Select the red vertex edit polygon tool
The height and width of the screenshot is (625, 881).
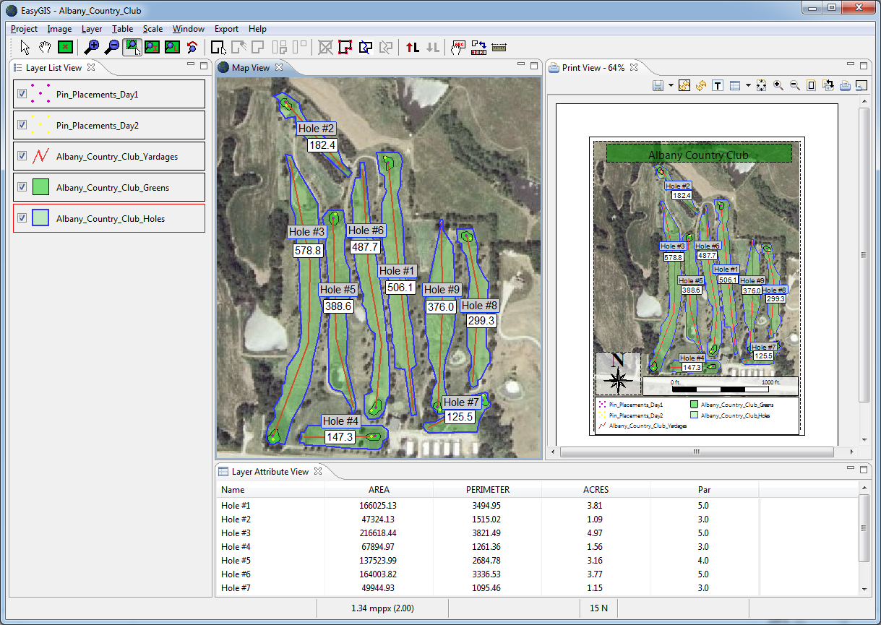coord(345,48)
